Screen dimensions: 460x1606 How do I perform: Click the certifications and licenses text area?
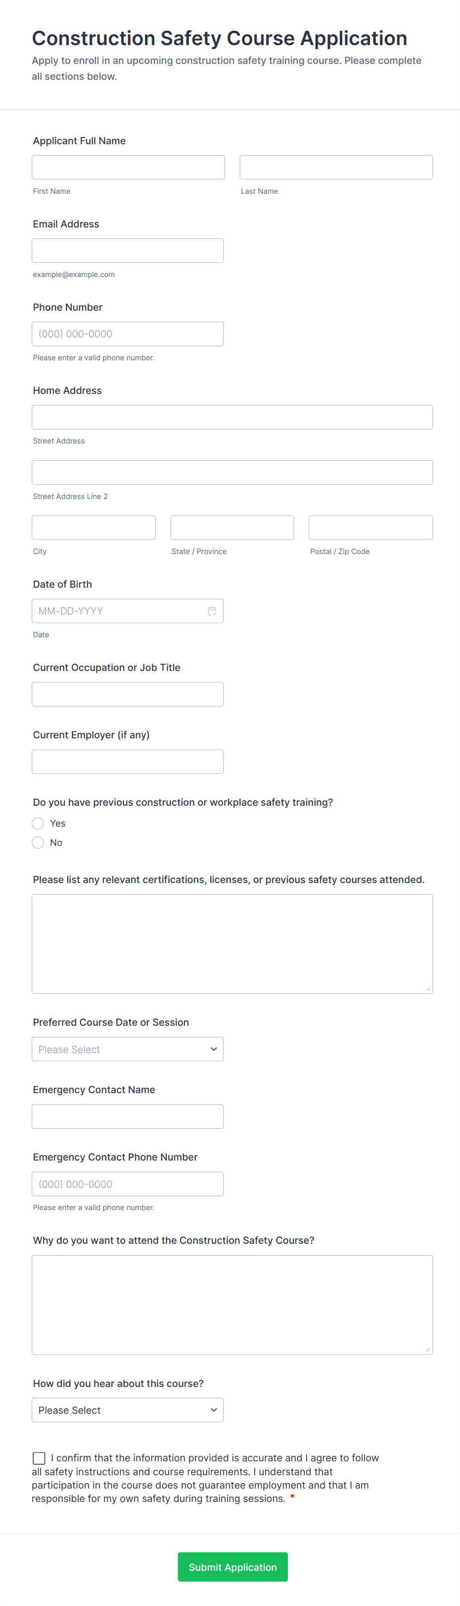pyautogui.click(x=231, y=941)
